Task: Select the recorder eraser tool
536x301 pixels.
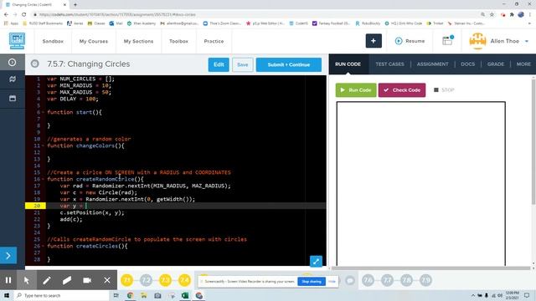Action: [x=67, y=280]
